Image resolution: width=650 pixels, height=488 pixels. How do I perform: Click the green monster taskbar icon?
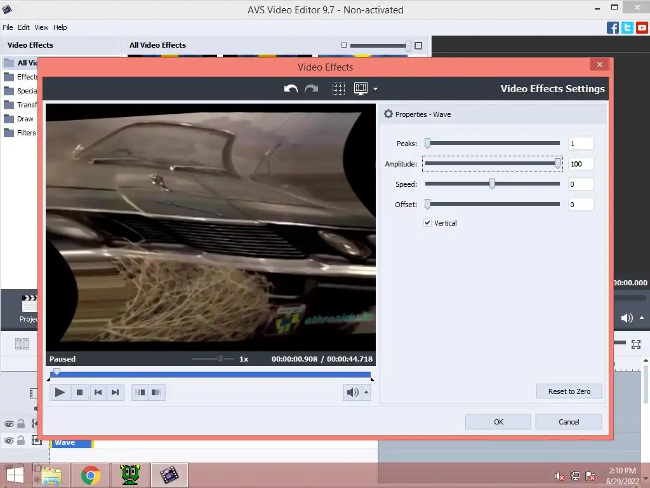click(x=130, y=475)
